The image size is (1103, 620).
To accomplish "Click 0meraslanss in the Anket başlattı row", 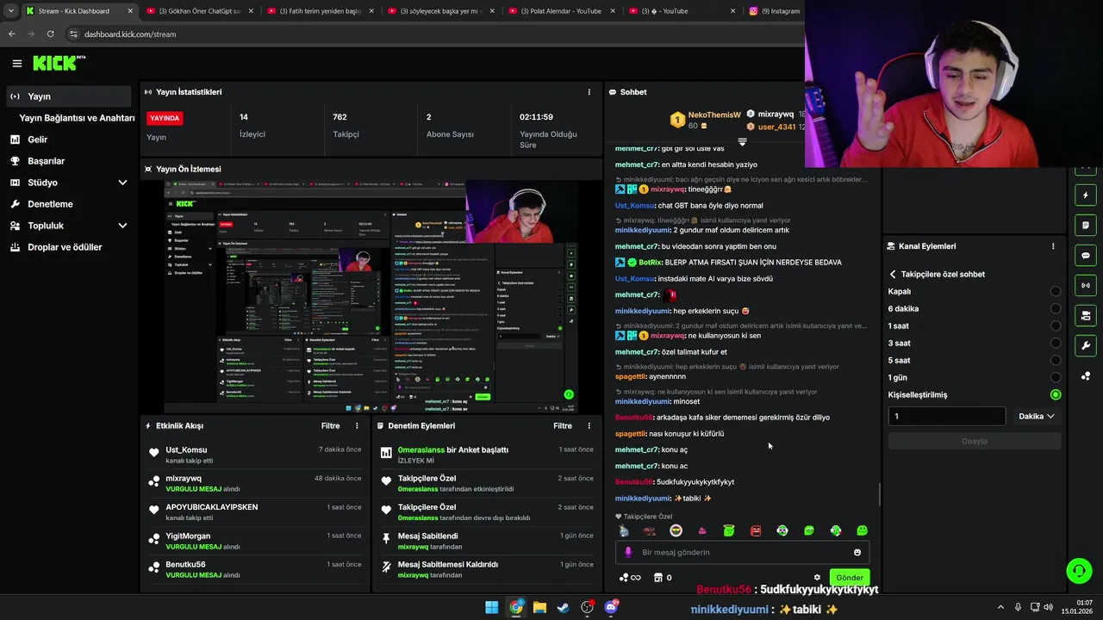I will (x=421, y=449).
